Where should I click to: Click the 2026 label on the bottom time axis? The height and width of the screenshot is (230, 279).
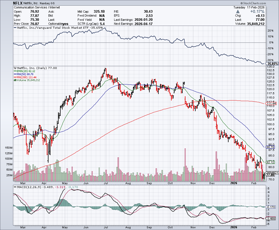[x=234, y=227]
